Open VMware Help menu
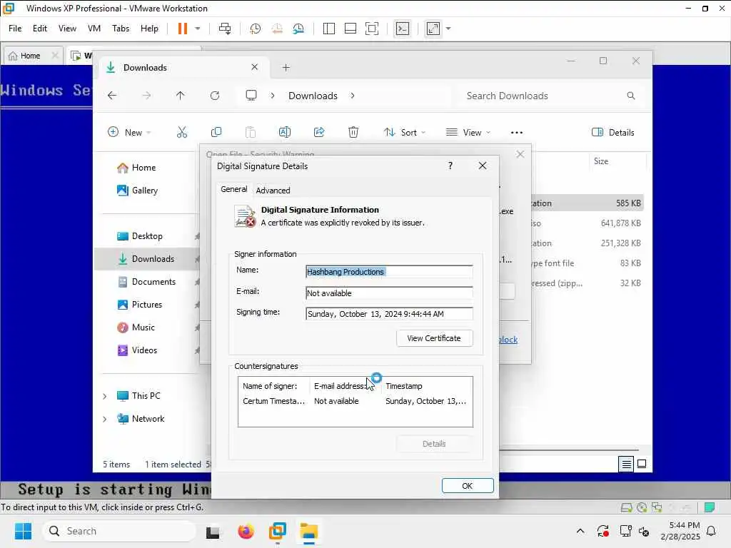 coord(149,29)
